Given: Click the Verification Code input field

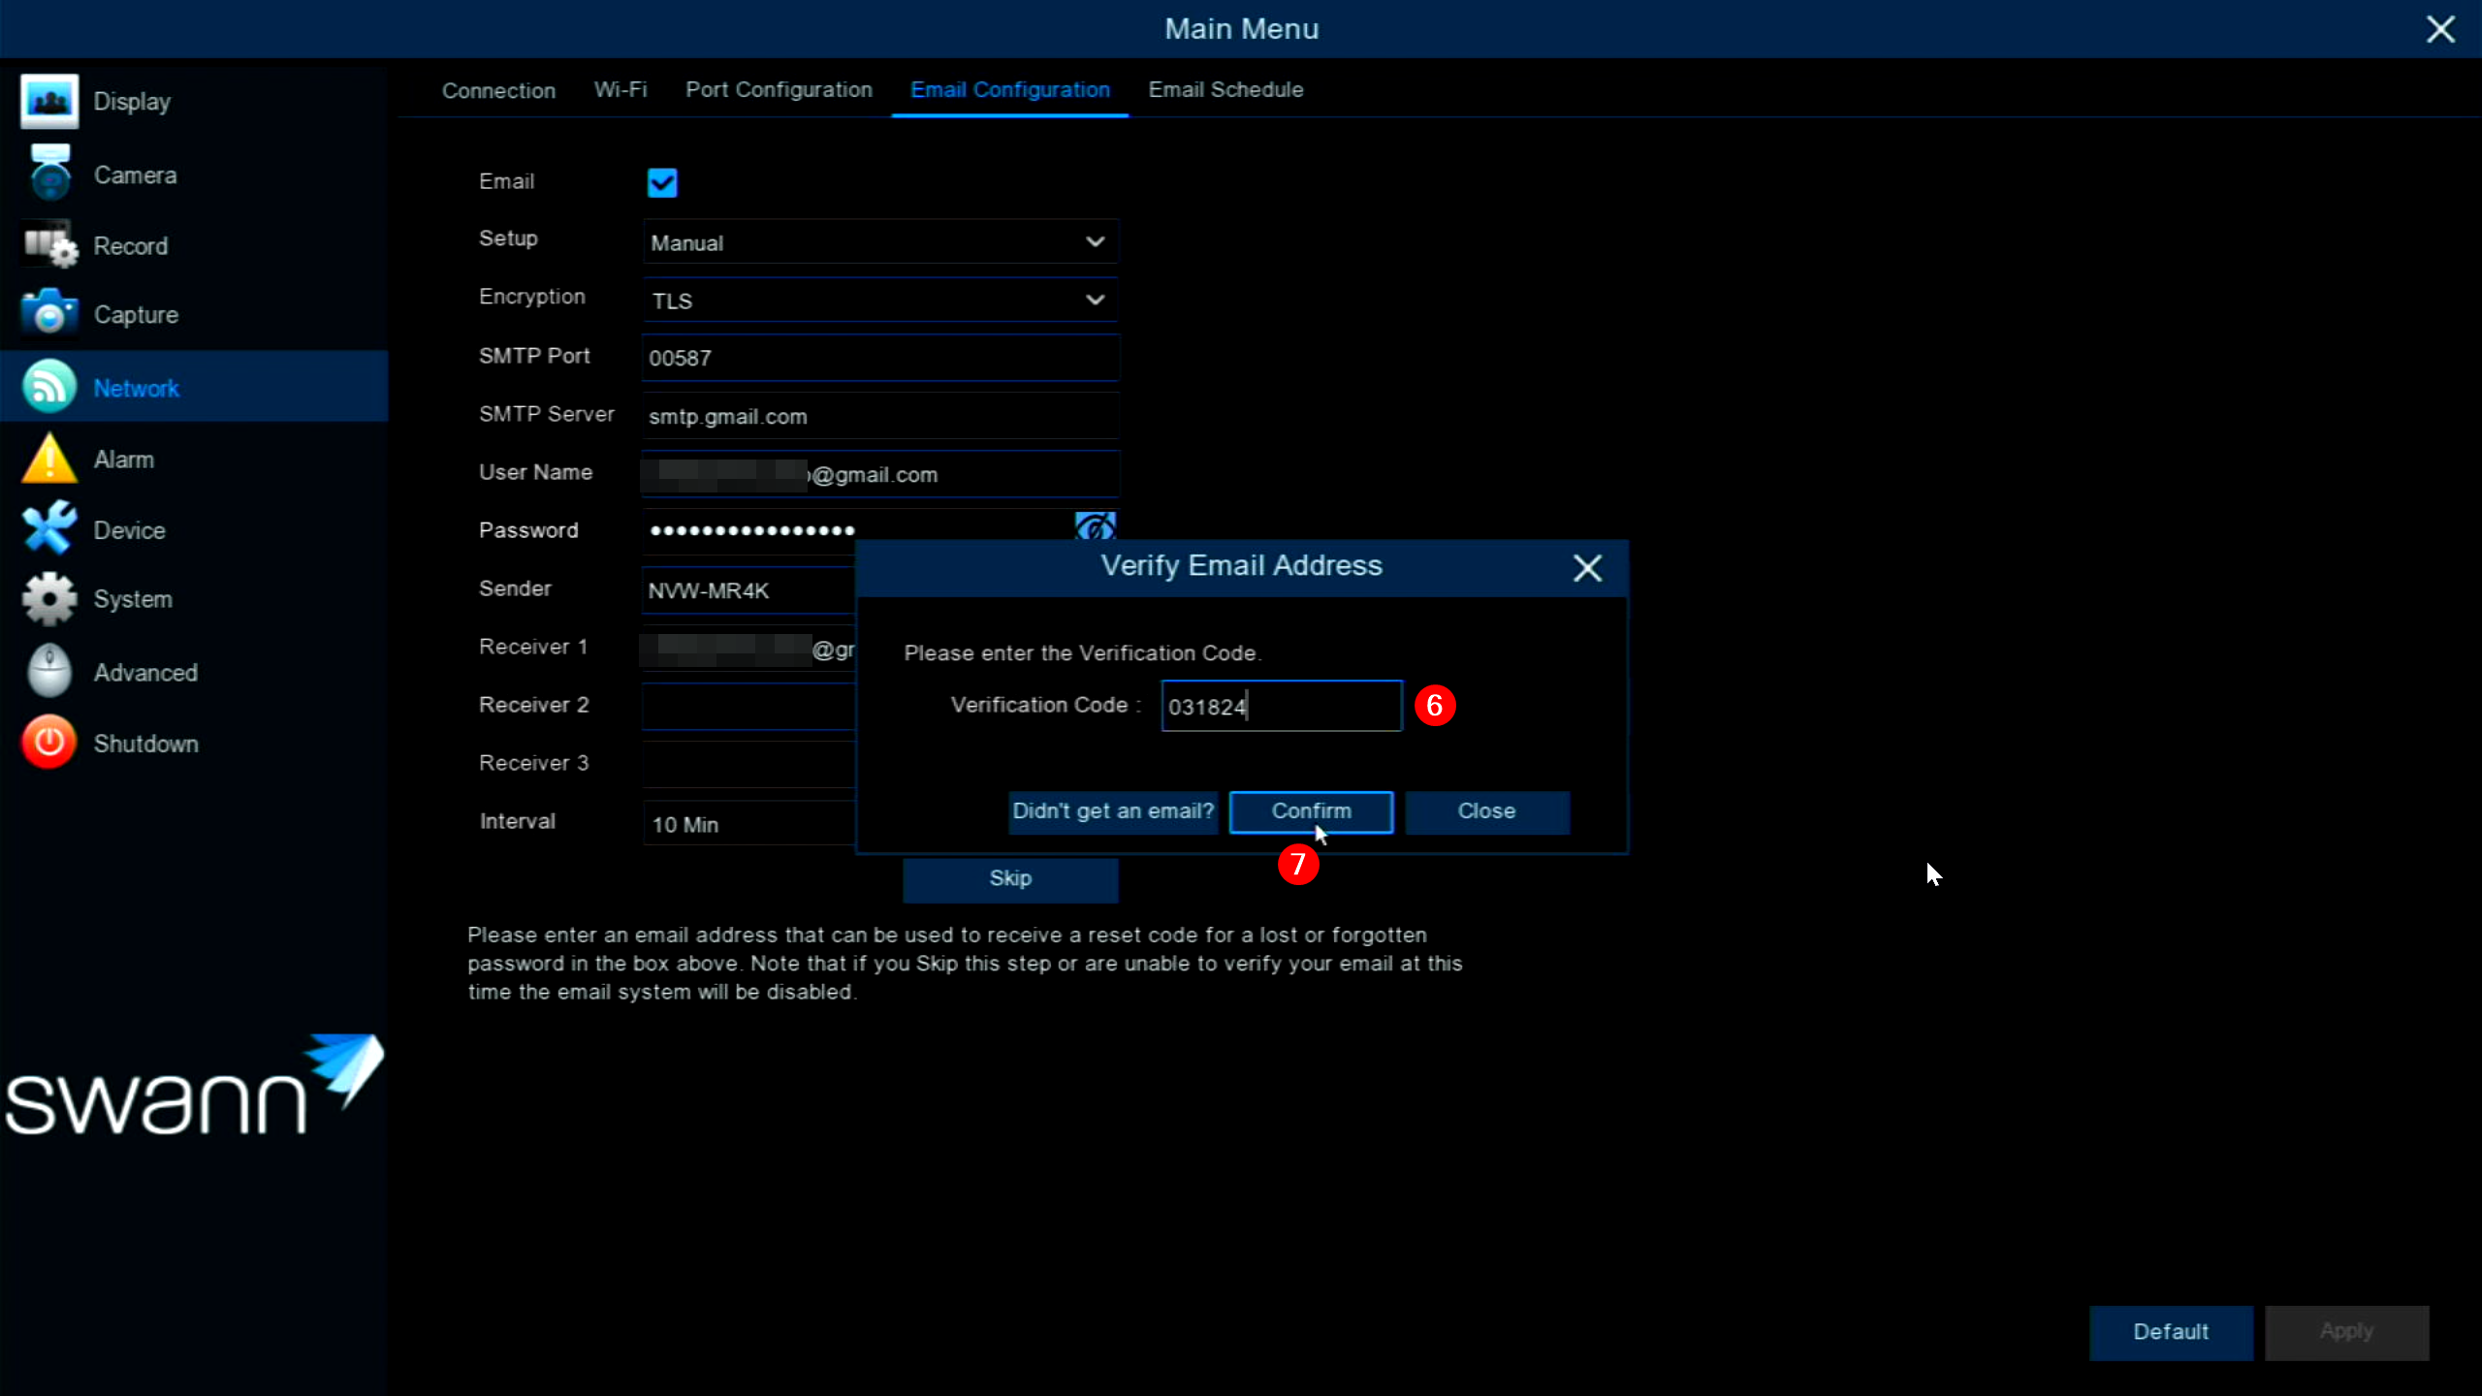Looking at the screenshot, I should (1281, 707).
